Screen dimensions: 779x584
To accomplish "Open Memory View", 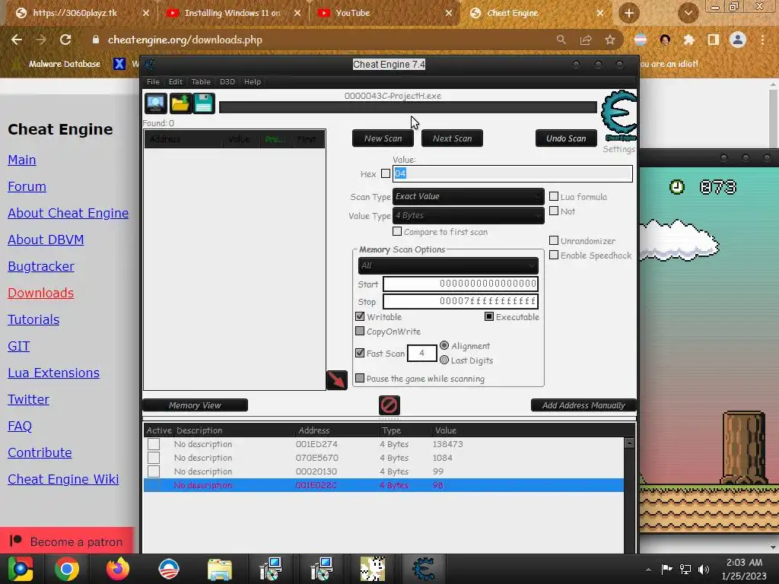I will (195, 405).
